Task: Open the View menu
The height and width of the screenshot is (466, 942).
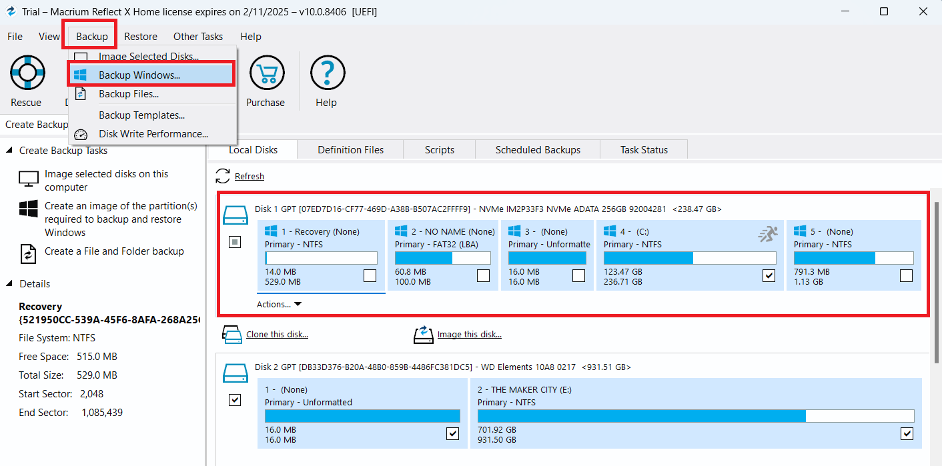Action: (49, 37)
